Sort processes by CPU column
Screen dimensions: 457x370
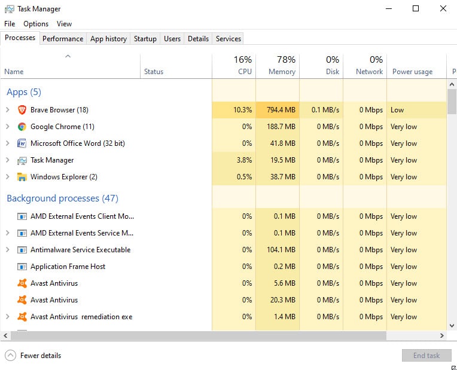coord(234,66)
